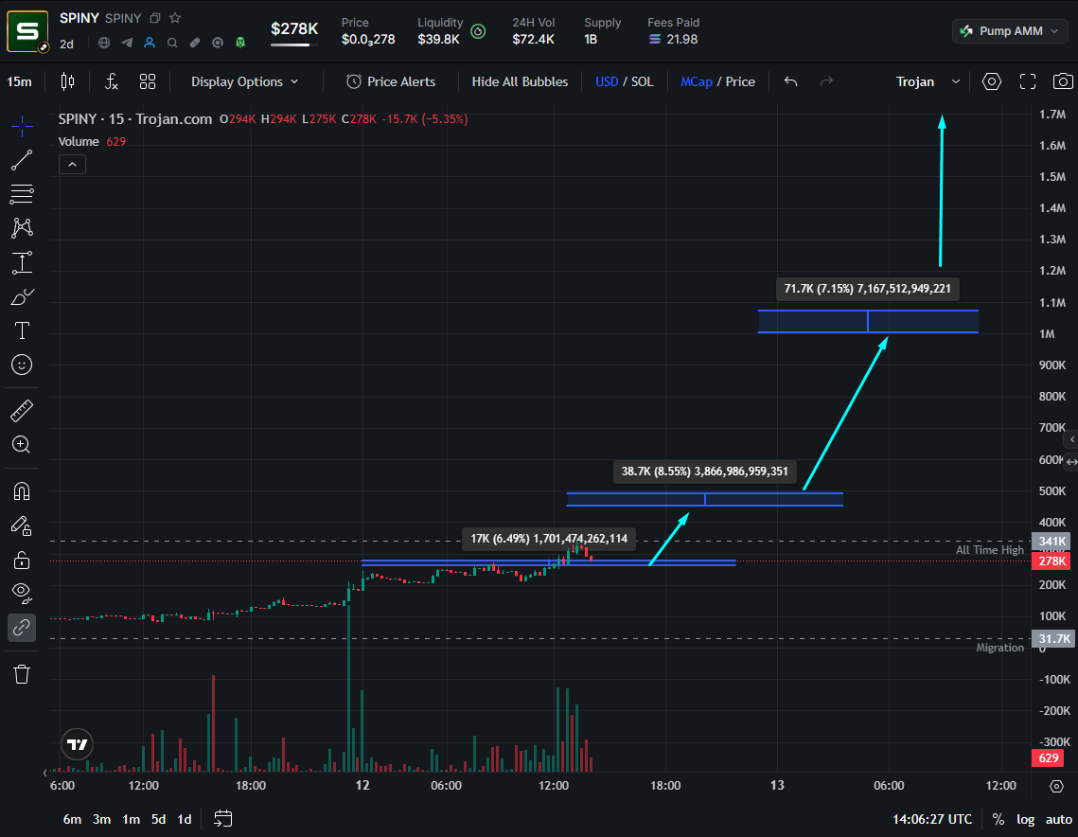
Task: Open the emoji sticker tool
Action: point(22,365)
